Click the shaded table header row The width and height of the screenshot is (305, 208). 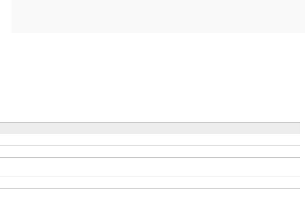[x=150, y=128]
